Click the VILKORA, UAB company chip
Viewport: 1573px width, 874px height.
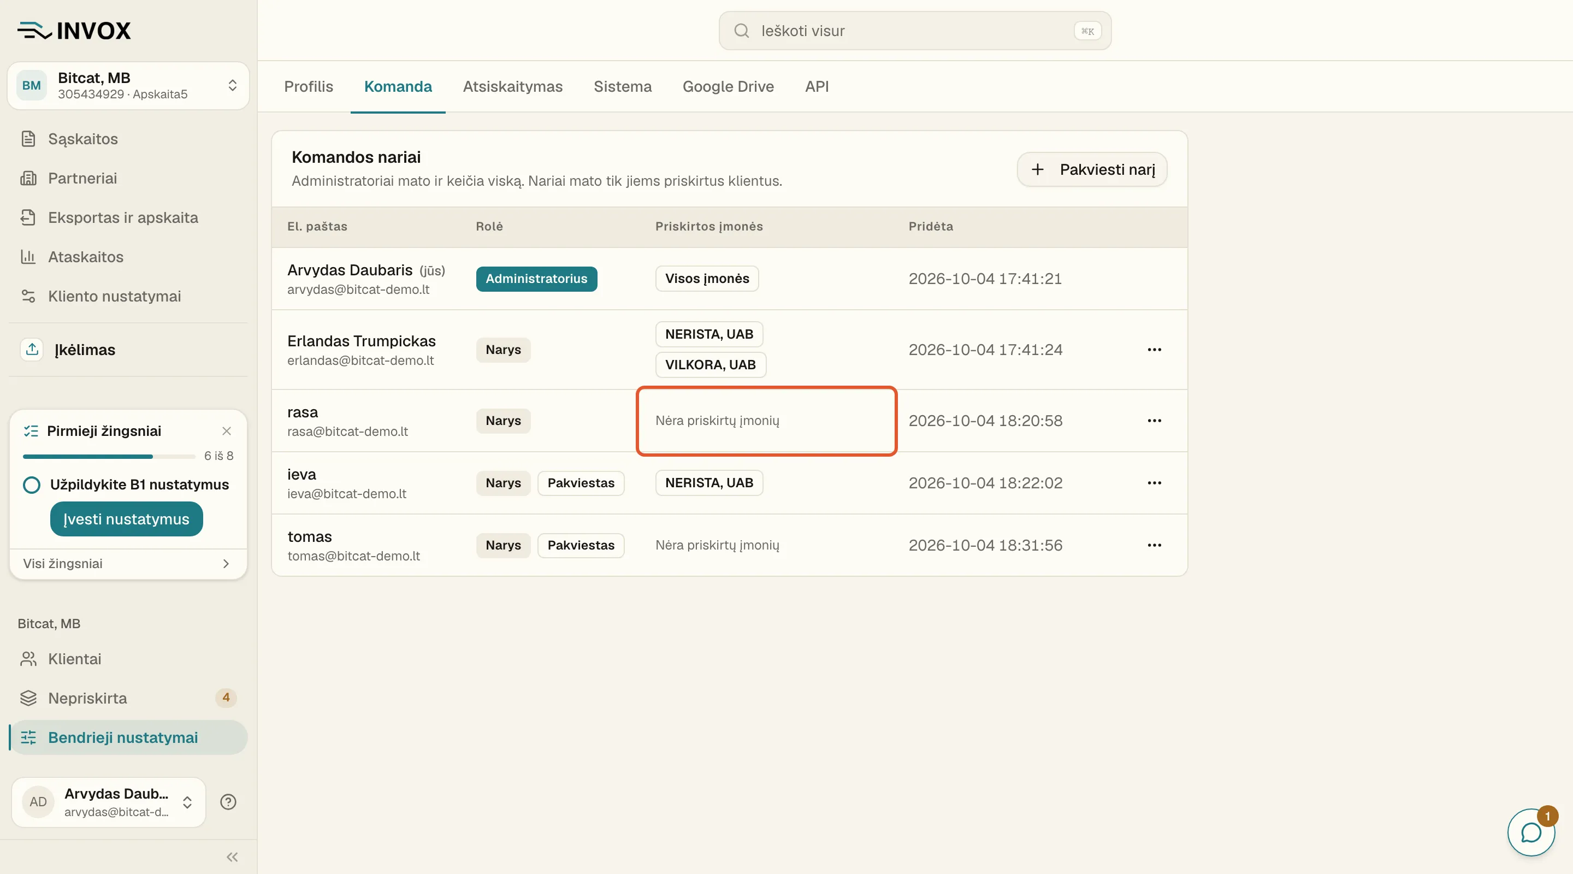(x=711, y=365)
